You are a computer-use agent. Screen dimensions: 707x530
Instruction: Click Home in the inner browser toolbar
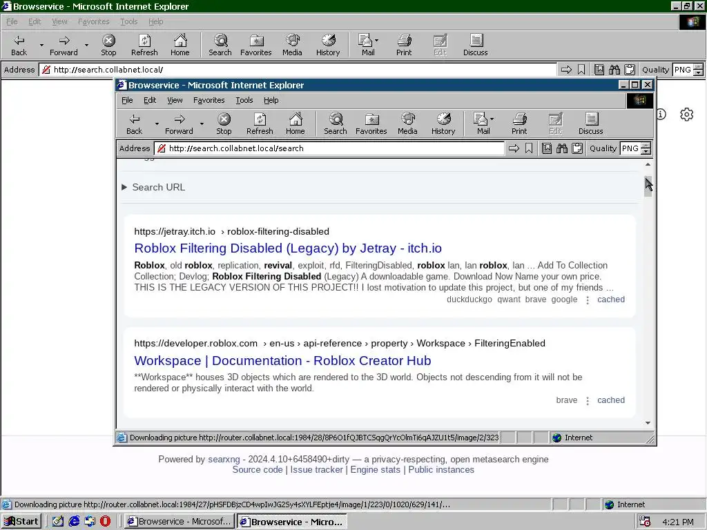(x=296, y=124)
